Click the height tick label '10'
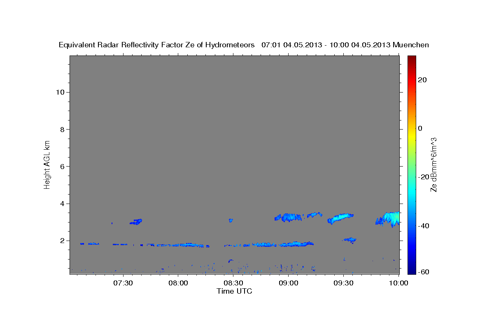The height and width of the screenshot is (329, 494). [60, 92]
